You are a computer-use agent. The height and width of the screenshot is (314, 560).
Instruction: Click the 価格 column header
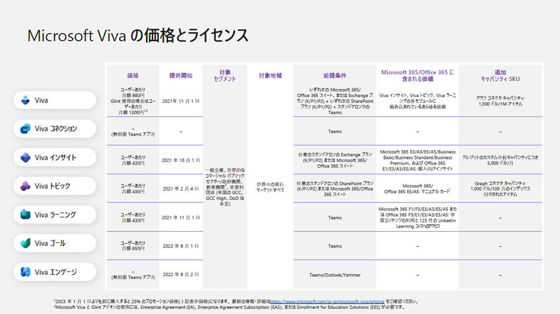pos(133,75)
